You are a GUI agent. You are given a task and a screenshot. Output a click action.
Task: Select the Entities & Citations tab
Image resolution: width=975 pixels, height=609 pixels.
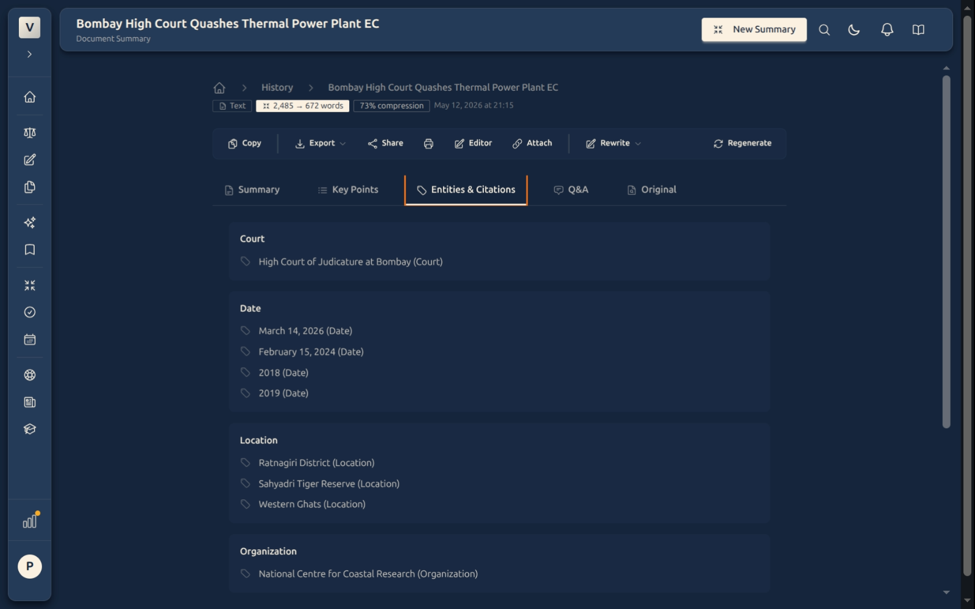tap(466, 190)
